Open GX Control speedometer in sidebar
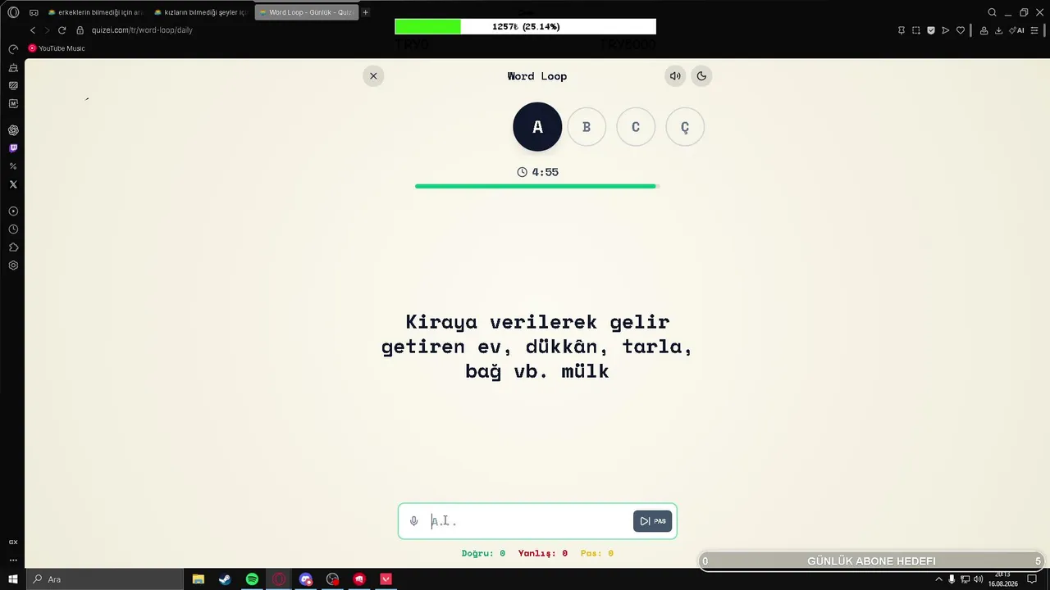This screenshot has height=590, width=1050. [x=13, y=49]
